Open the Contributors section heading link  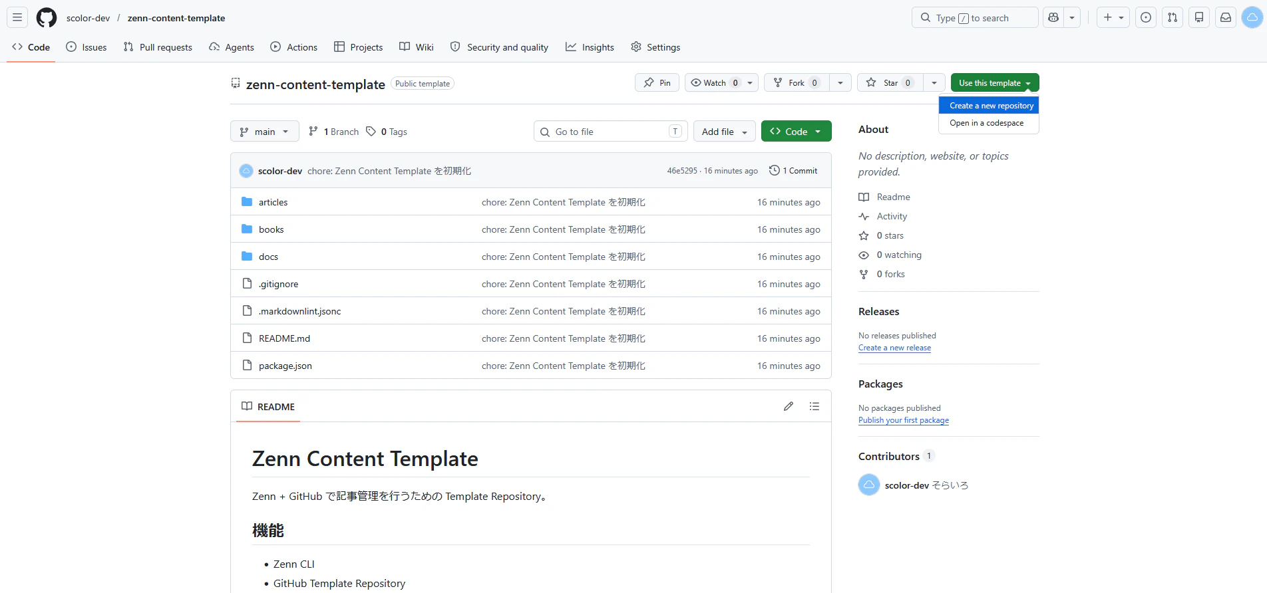click(x=896, y=456)
